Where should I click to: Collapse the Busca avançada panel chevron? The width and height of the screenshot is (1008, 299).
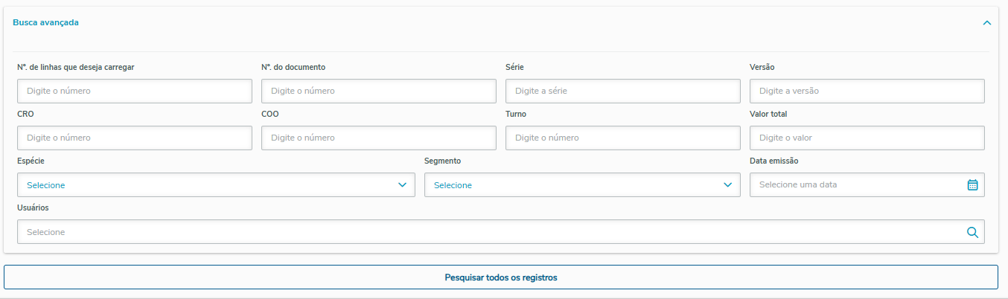pos(987,23)
